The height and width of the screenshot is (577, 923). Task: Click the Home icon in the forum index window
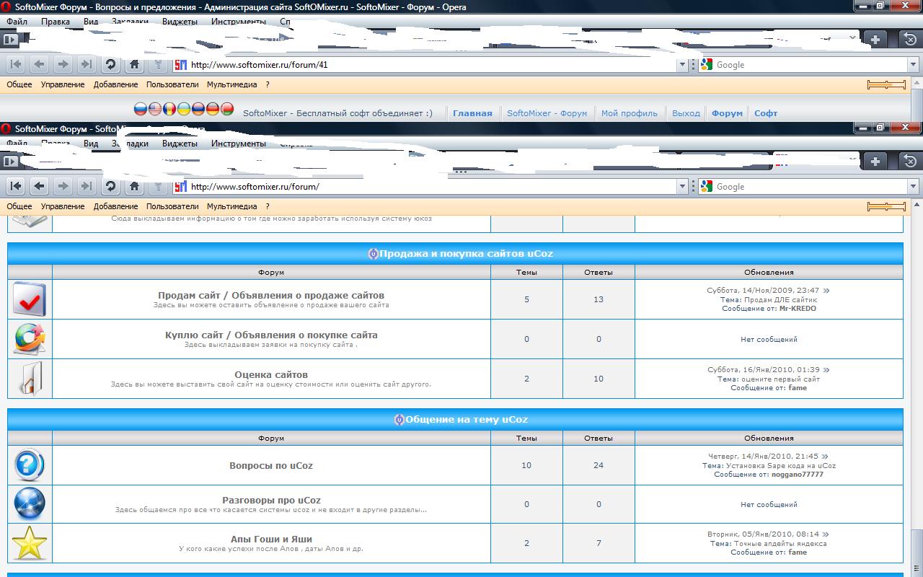134,186
